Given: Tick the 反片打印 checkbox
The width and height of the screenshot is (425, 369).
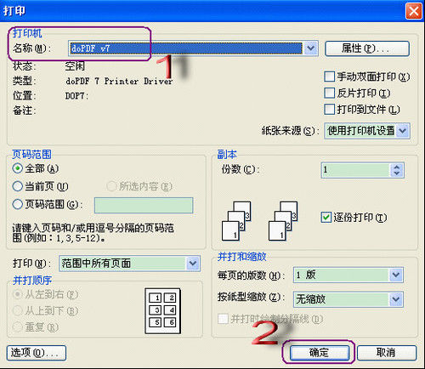Looking at the screenshot, I should coord(329,93).
